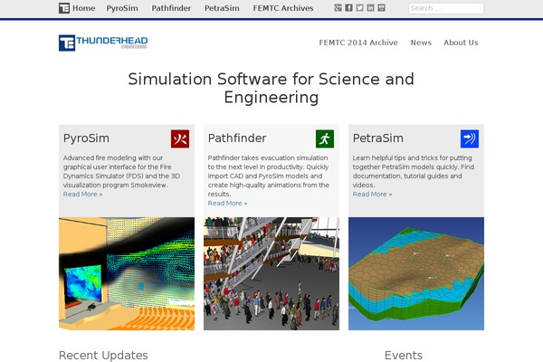Image resolution: width=543 pixels, height=362 pixels.
Task: Open the YouTube social icon
Action: 381,7
